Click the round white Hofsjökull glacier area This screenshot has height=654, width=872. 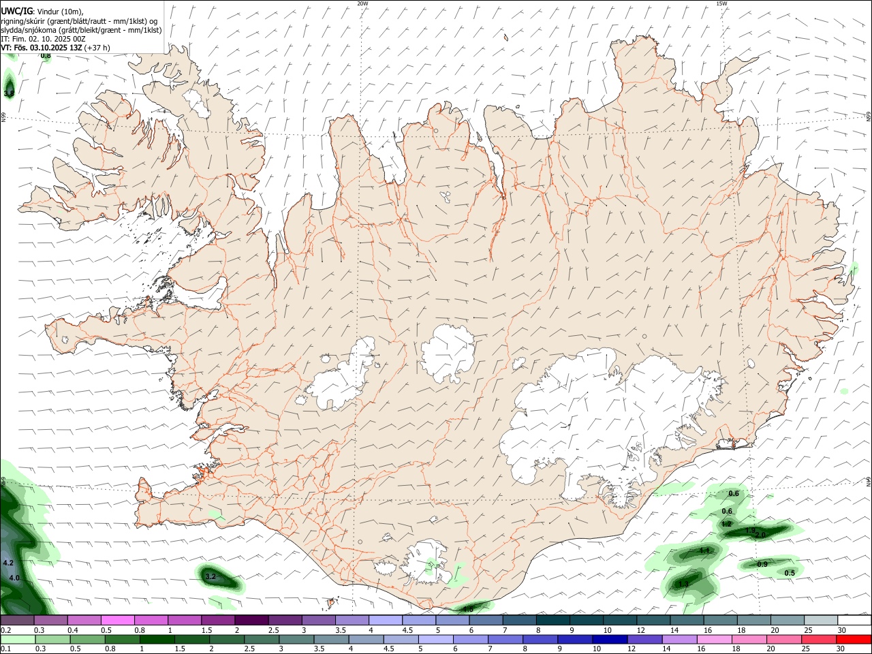[x=448, y=353]
